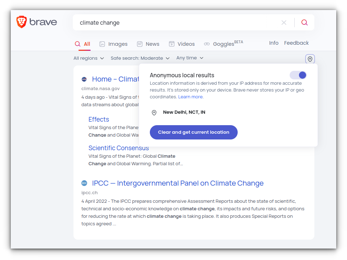
Task: Clear the search query with X icon
Action: click(284, 23)
